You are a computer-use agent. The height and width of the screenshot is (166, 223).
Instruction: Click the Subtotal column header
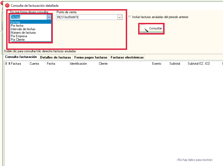[175, 64]
